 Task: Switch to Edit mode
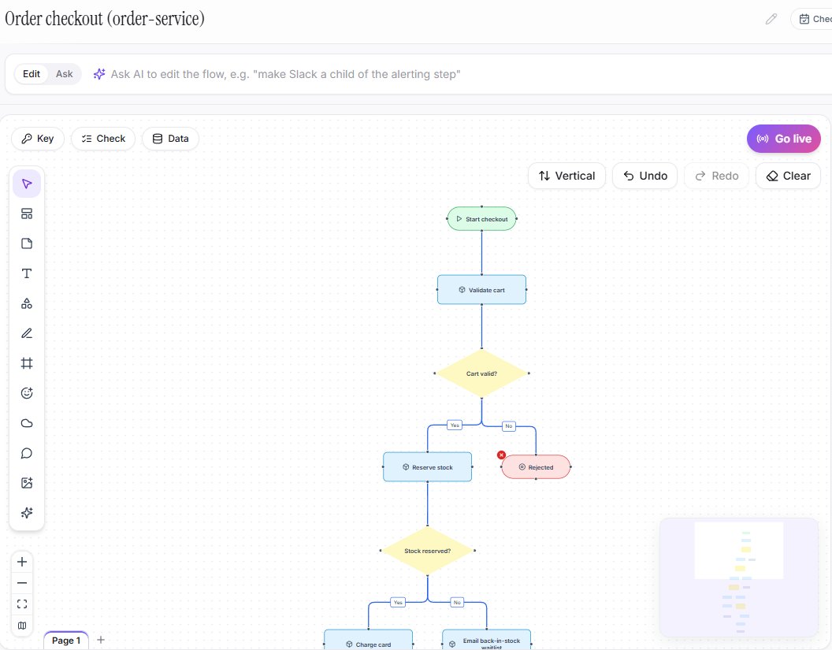click(32, 74)
